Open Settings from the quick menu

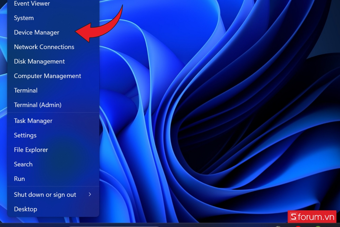[25, 135]
